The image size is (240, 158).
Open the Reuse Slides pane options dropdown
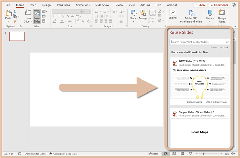tap(225, 32)
